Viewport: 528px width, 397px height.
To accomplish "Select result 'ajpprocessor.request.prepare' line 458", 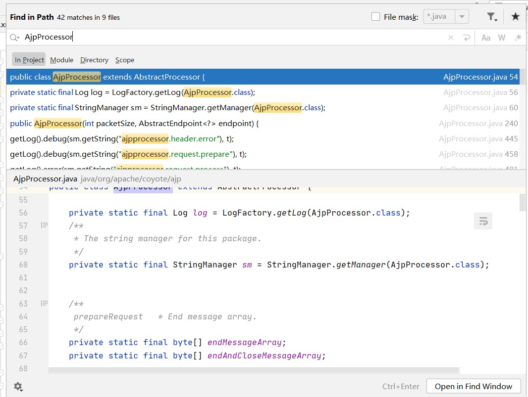I will pyautogui.click(x=263, y=154).
